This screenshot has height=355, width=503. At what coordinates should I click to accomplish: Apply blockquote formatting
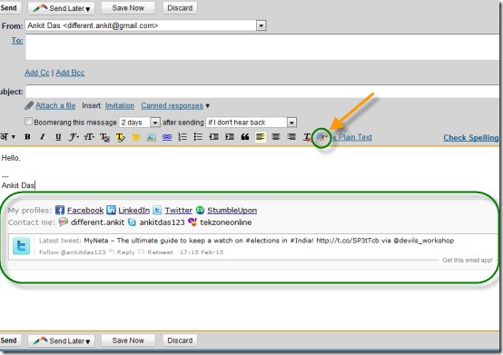[x=245, y=137]
